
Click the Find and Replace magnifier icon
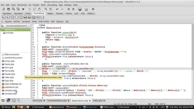click(x=51, y=9)
